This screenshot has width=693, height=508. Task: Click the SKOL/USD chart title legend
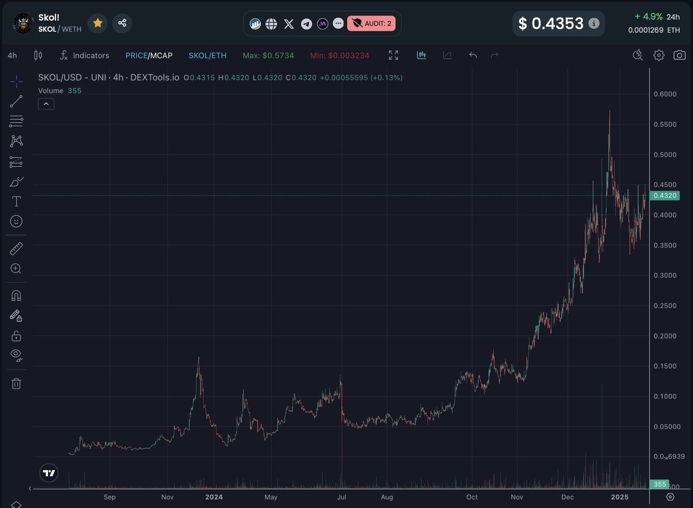pyautogui.click(x=109, y=77)
